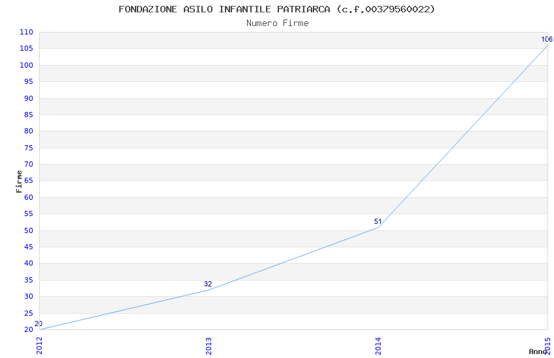This screenshot has height=358, width=554.
Task: Click the y-axis value 85
Action: [x=29, y=115]
